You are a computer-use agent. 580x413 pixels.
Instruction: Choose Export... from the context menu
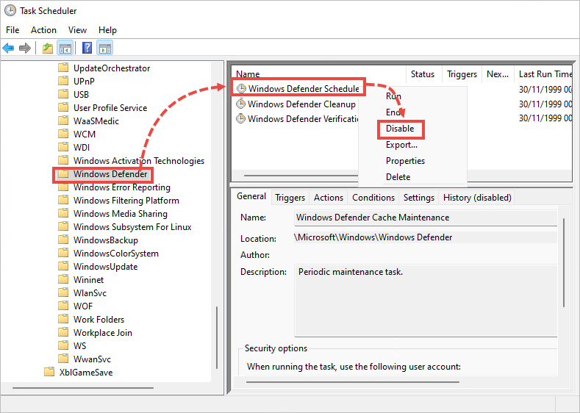point(401,145)
